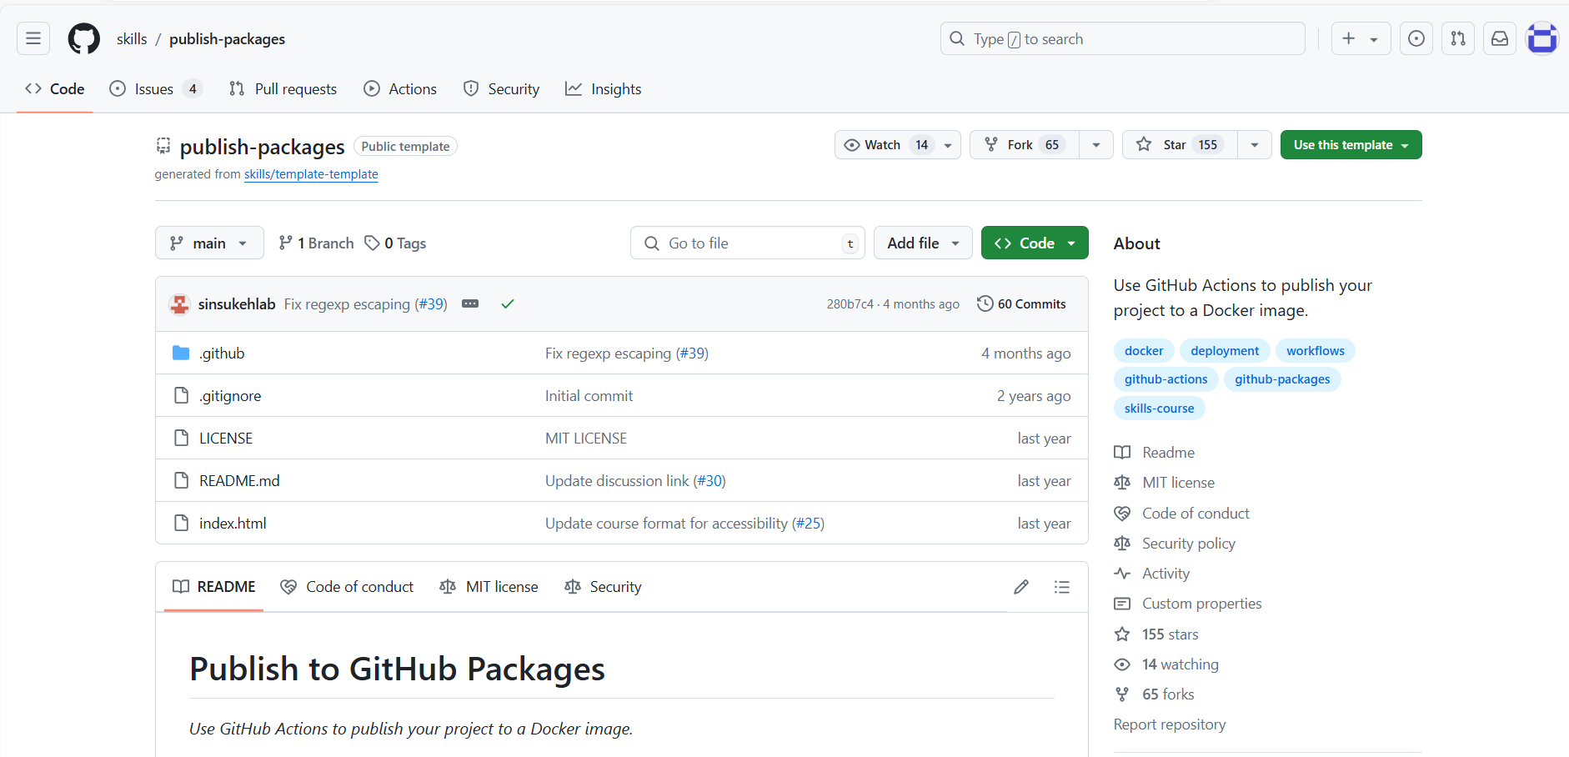This screenshot has height=757, width=1569.
Task: Click the edit README pencil icon
Action: [1021, 586]
